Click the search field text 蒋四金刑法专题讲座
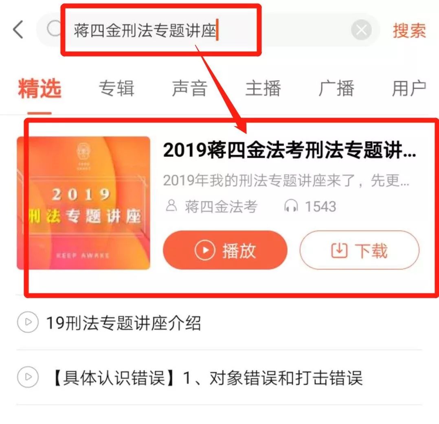The image size is (439, 424). (145, 30)
